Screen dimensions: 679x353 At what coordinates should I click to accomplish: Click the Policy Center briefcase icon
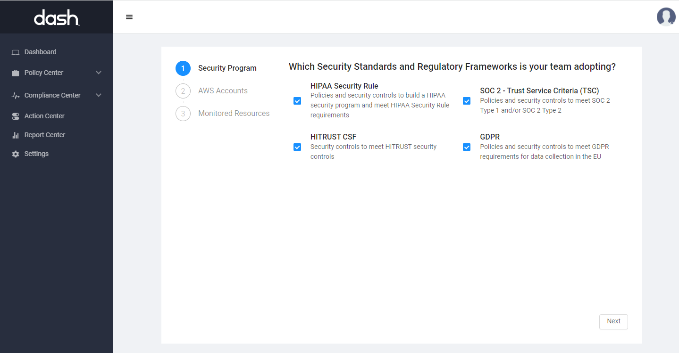[x=16, y=73]
